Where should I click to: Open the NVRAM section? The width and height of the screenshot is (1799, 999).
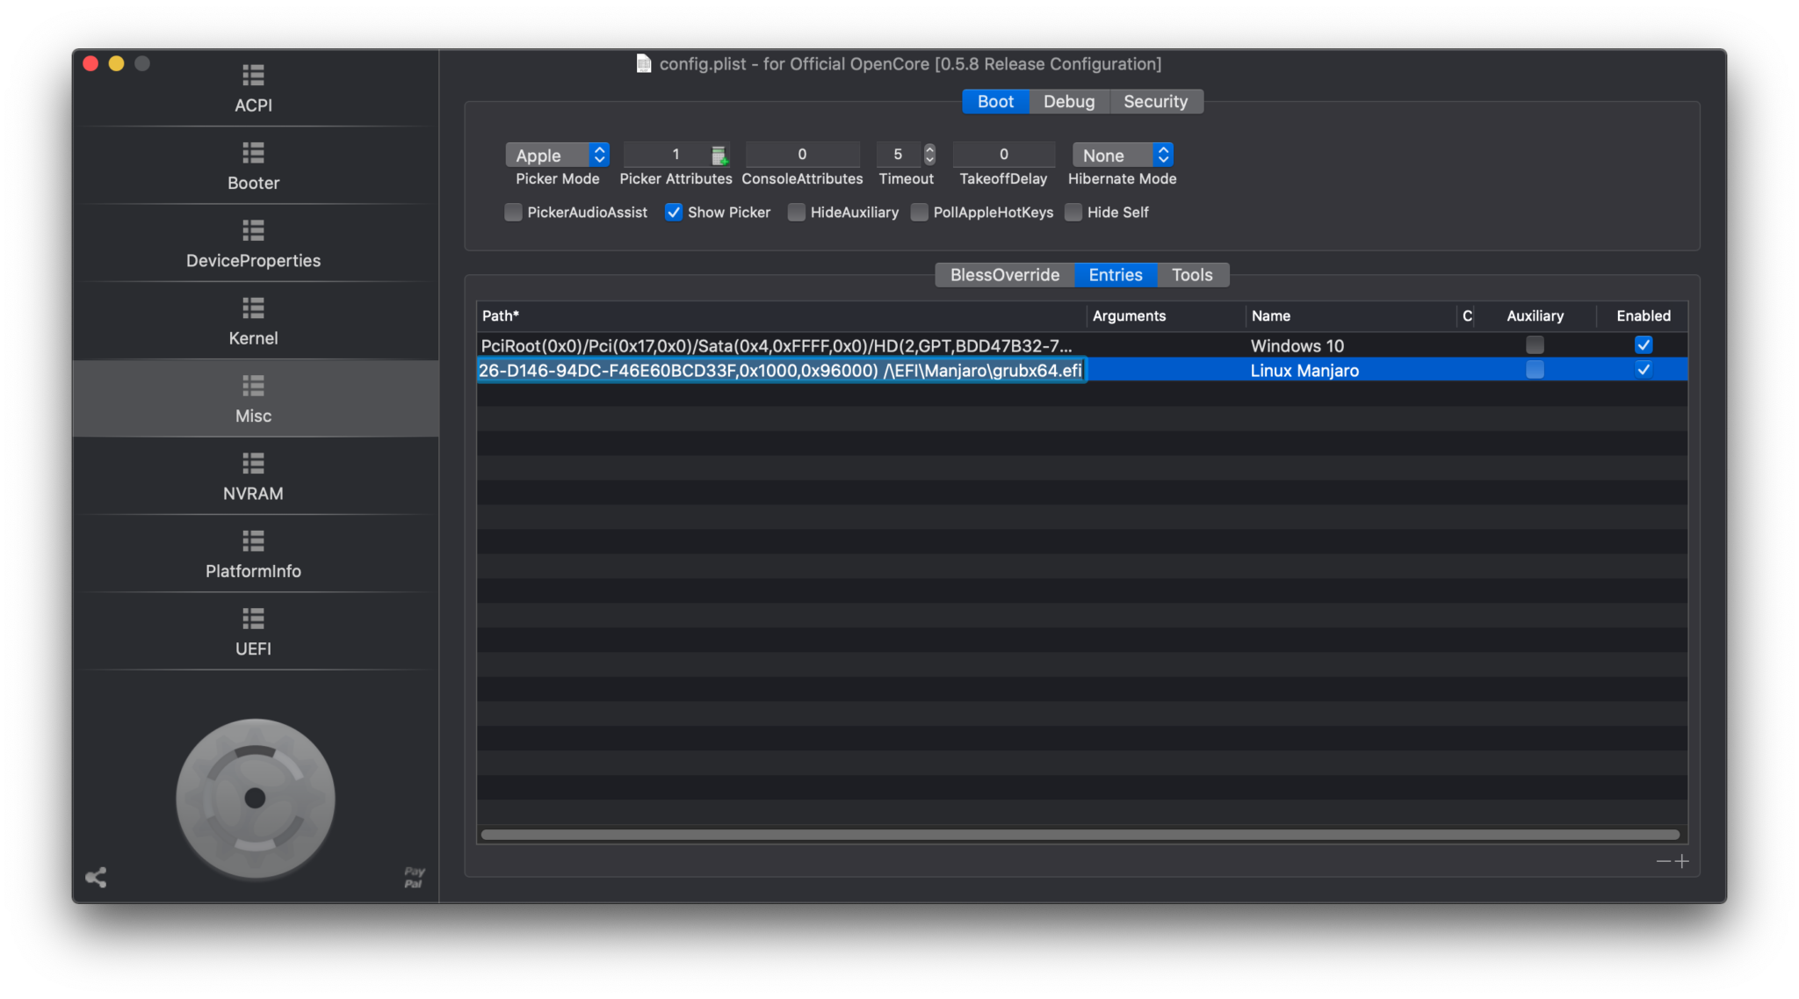[253, 477]
